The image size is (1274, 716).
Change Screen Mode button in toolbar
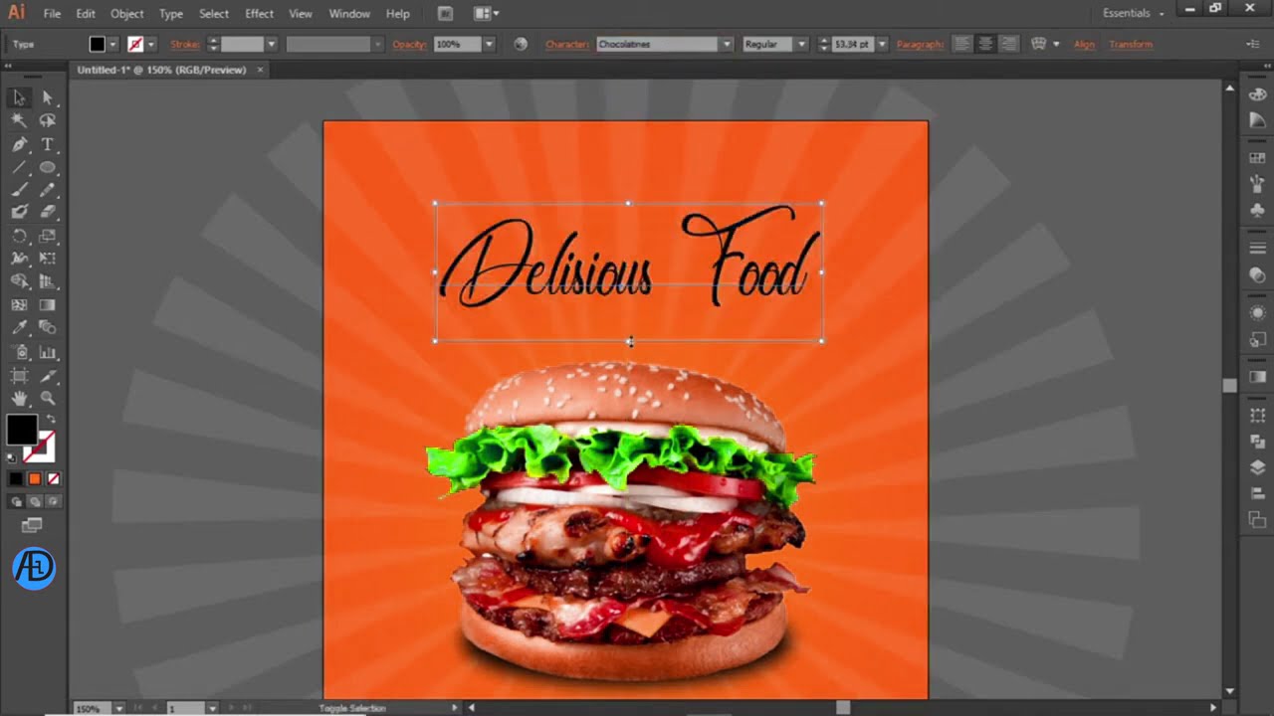click(x=32, y=525)
